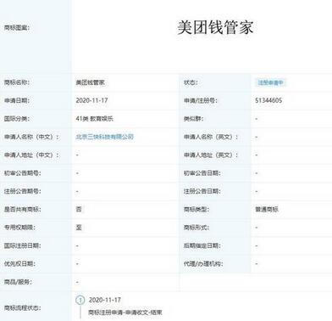Screen dimensions: 332x321
Task: Select application date 2020-11-17 in 申请日期 row
Action: click(x=91, y=100)
